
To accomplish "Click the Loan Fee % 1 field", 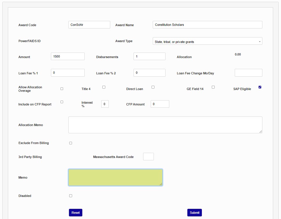I will 67,73.
